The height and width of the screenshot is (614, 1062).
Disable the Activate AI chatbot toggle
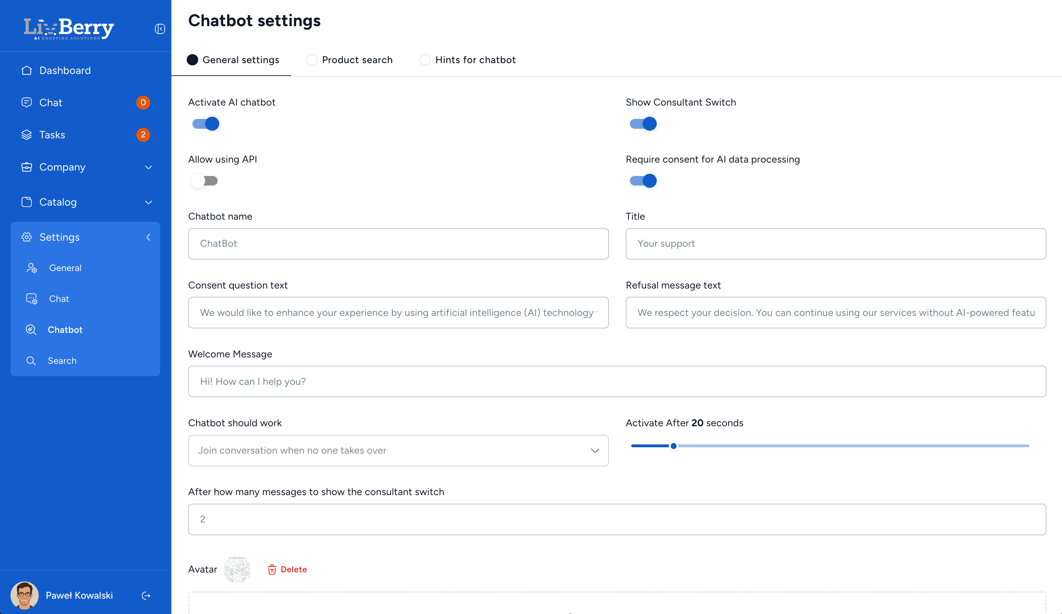point(205,123)
